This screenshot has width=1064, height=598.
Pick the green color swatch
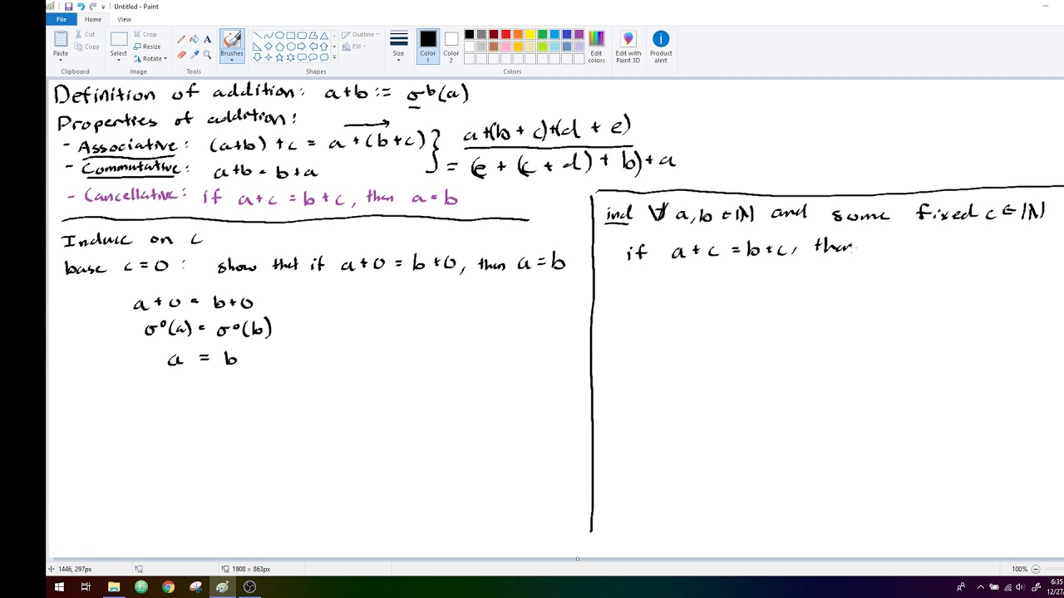click(542, 34)
